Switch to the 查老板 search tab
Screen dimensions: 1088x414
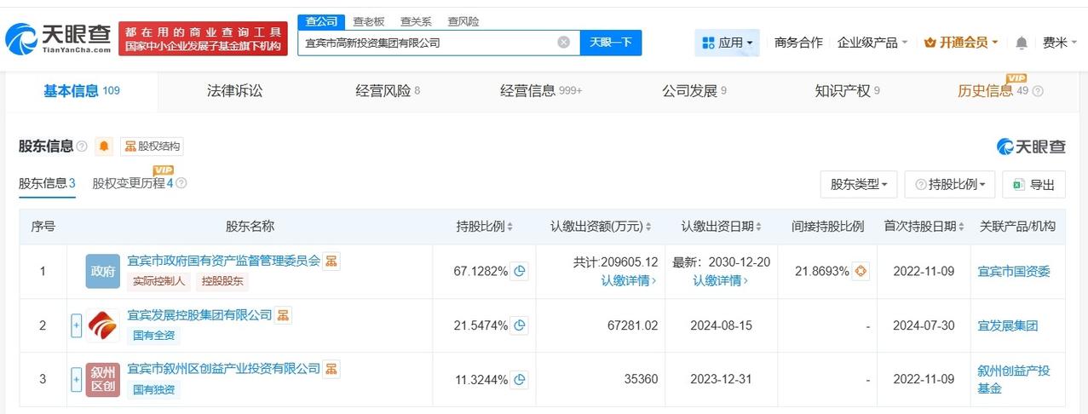[369, 21]
